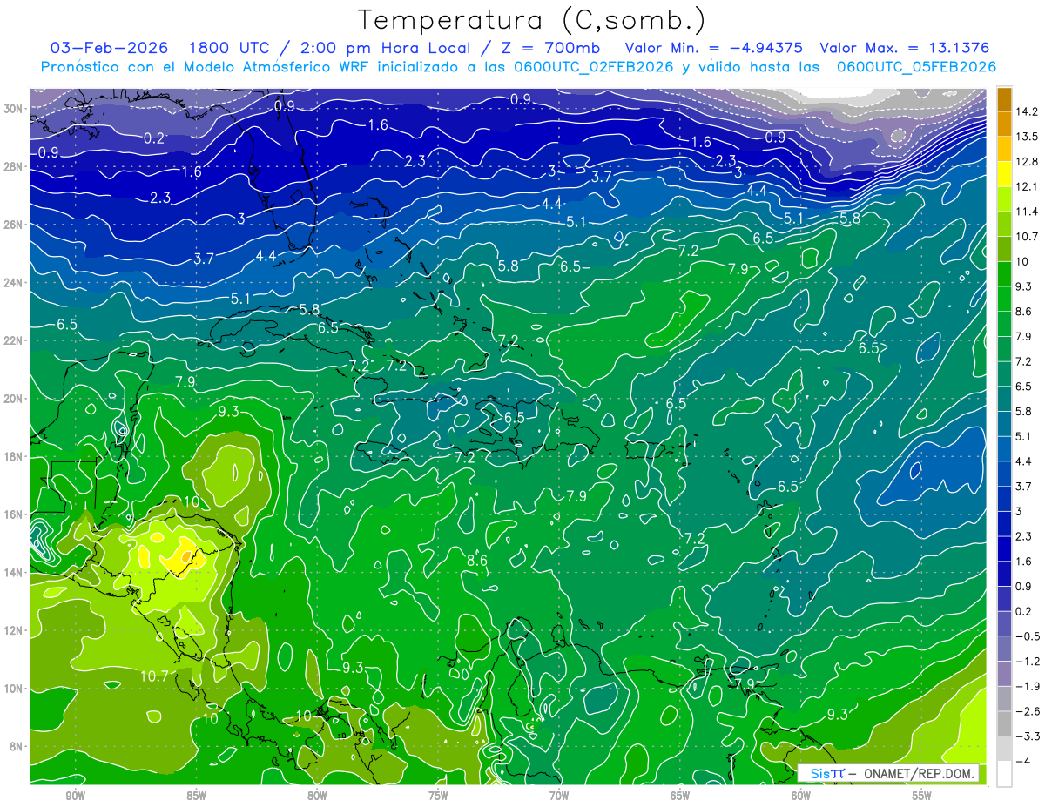The height and width of the screenshot is (807, 1045).
Task: Click the '75W' longitude axis label
Action: point(438,796)
